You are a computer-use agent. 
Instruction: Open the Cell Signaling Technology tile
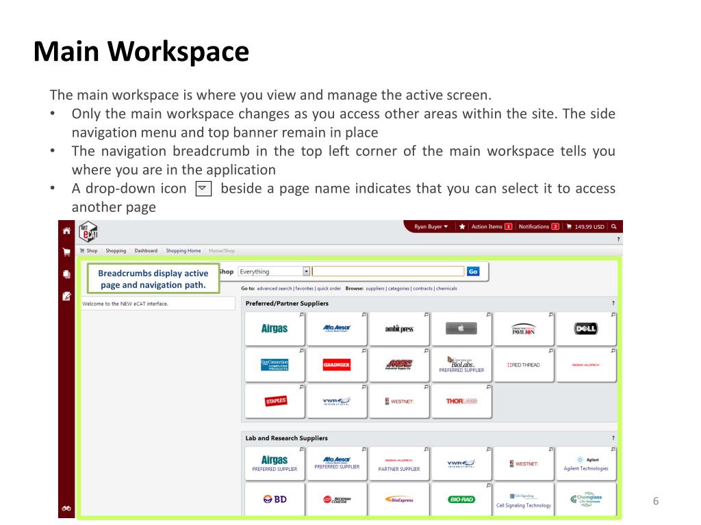524,499
